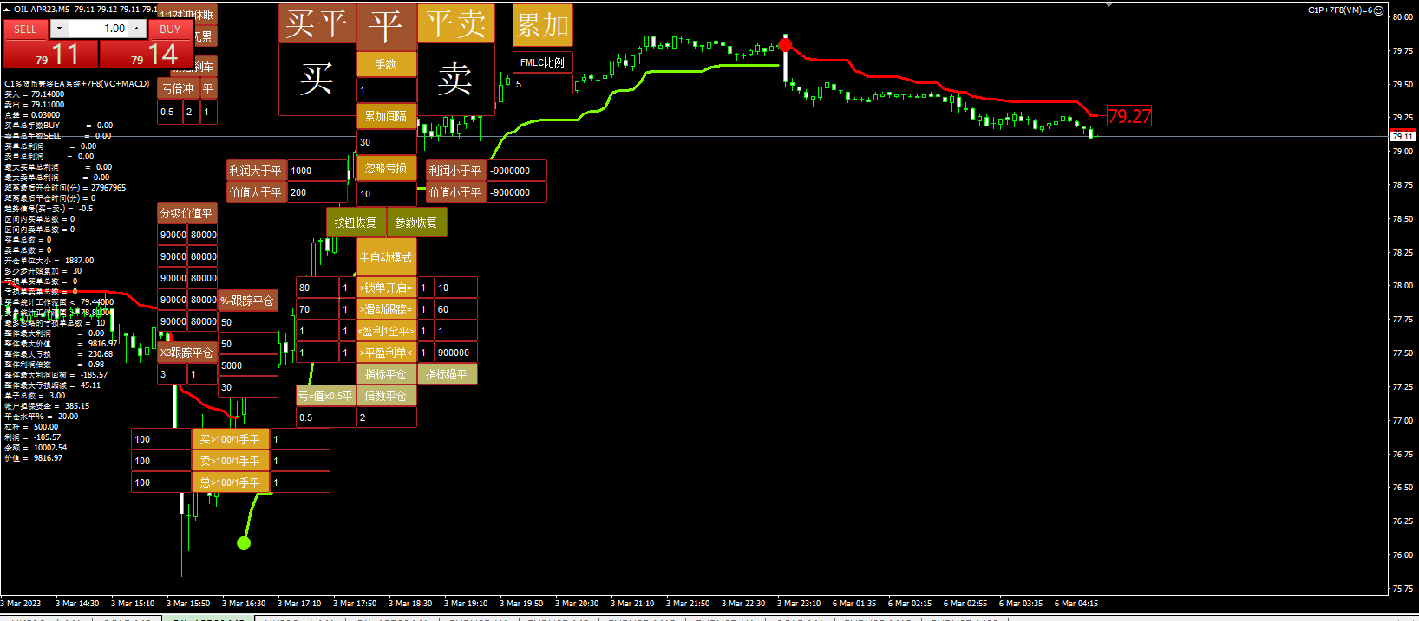The width and height of the screenshot is (1419, 621).
Task: Increase lot volume with up arrow
Action: pos(137,29)
